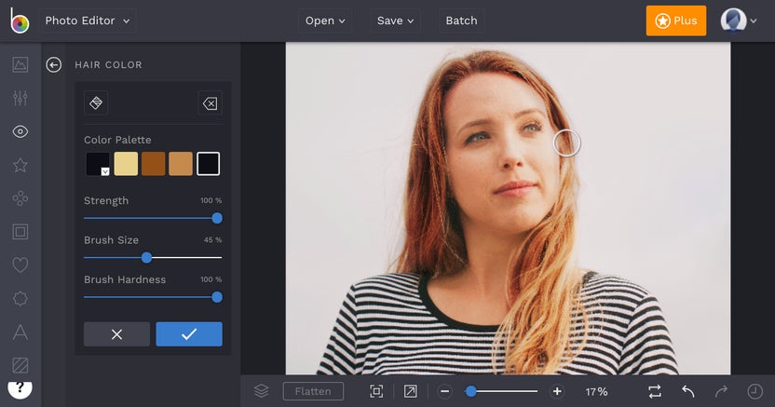The height and width of the screenshot is (407, 775).
Task: Click the Brush Hardness 100 % value
Action: click(x=211, y=279)
